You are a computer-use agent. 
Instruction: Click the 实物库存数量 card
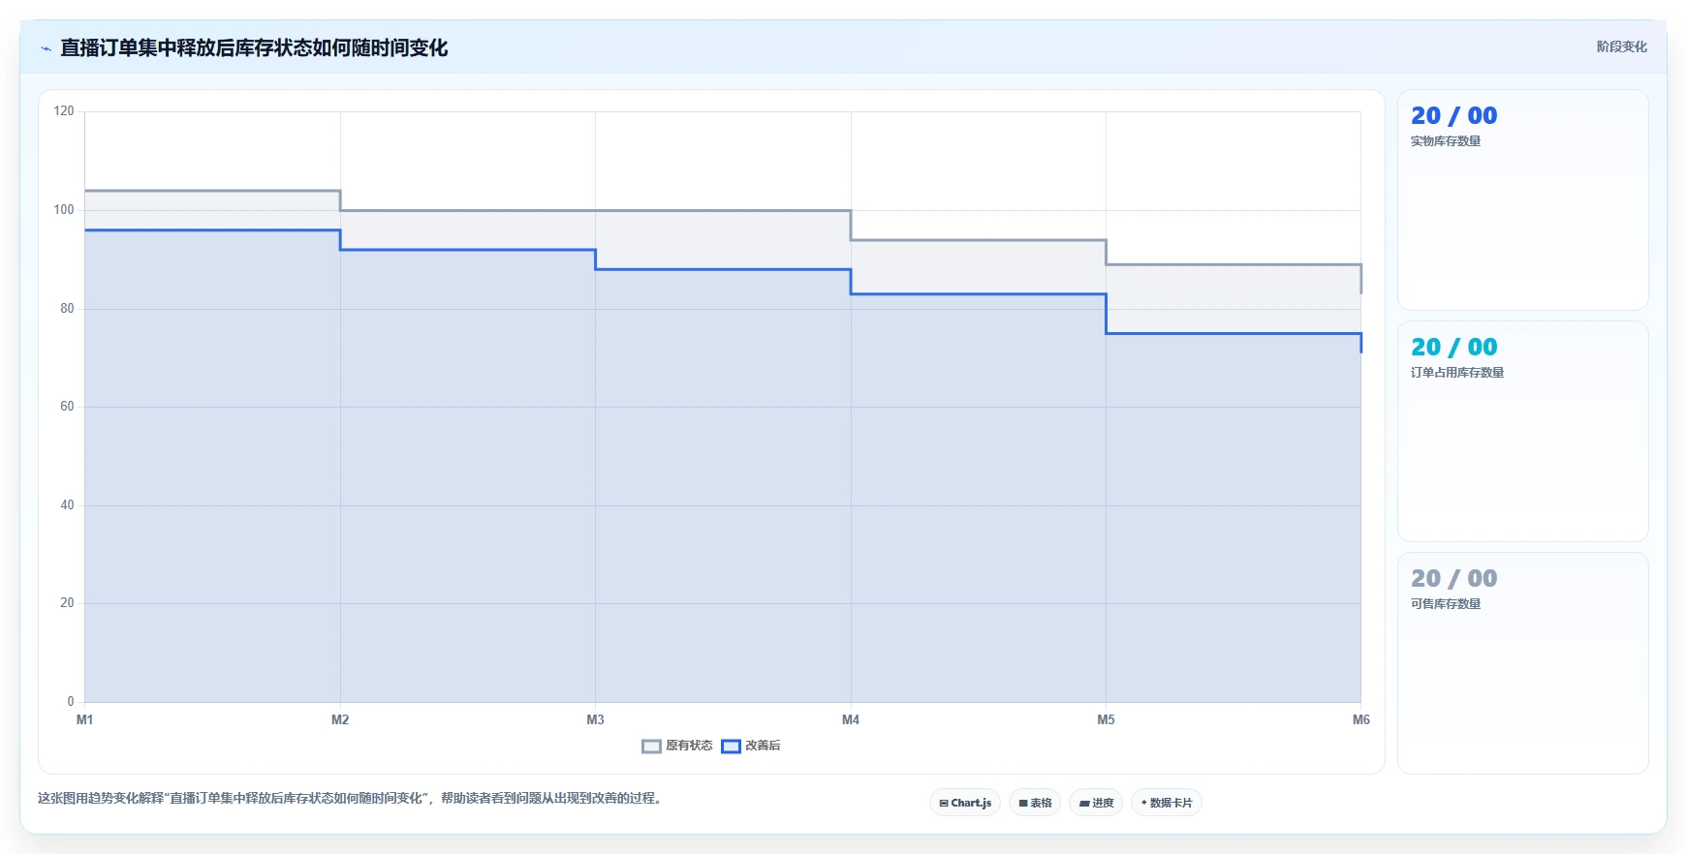tap(1522, 200)
